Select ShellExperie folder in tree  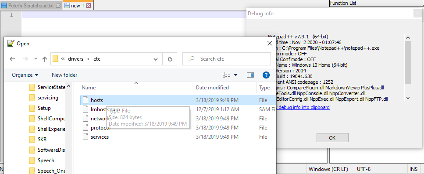(x=47, y=129)
